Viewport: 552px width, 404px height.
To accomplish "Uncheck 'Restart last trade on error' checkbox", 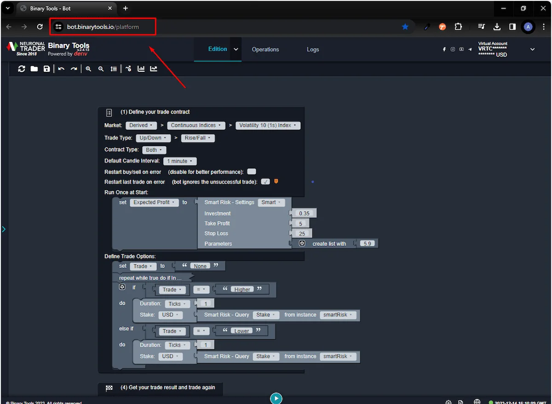I will coord(265,182).
